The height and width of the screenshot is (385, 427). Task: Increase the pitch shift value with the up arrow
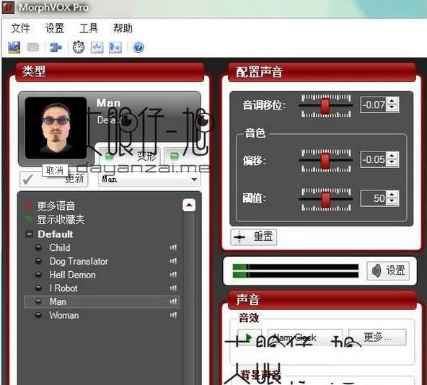click(x=392, y=101)
